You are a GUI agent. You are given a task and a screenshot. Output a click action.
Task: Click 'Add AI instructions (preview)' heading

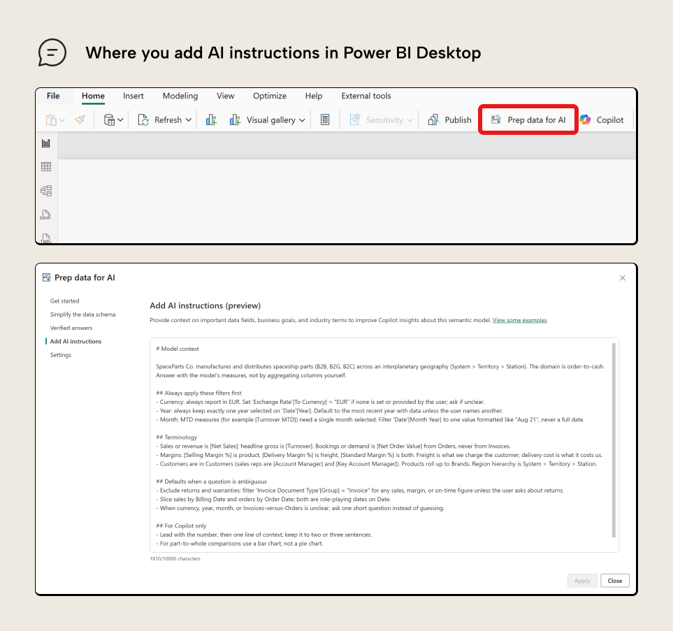[x=205, y=305]
